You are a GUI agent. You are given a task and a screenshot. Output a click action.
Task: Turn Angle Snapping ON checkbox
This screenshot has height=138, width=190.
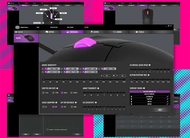pyautogui.click(x=43, y=107)
